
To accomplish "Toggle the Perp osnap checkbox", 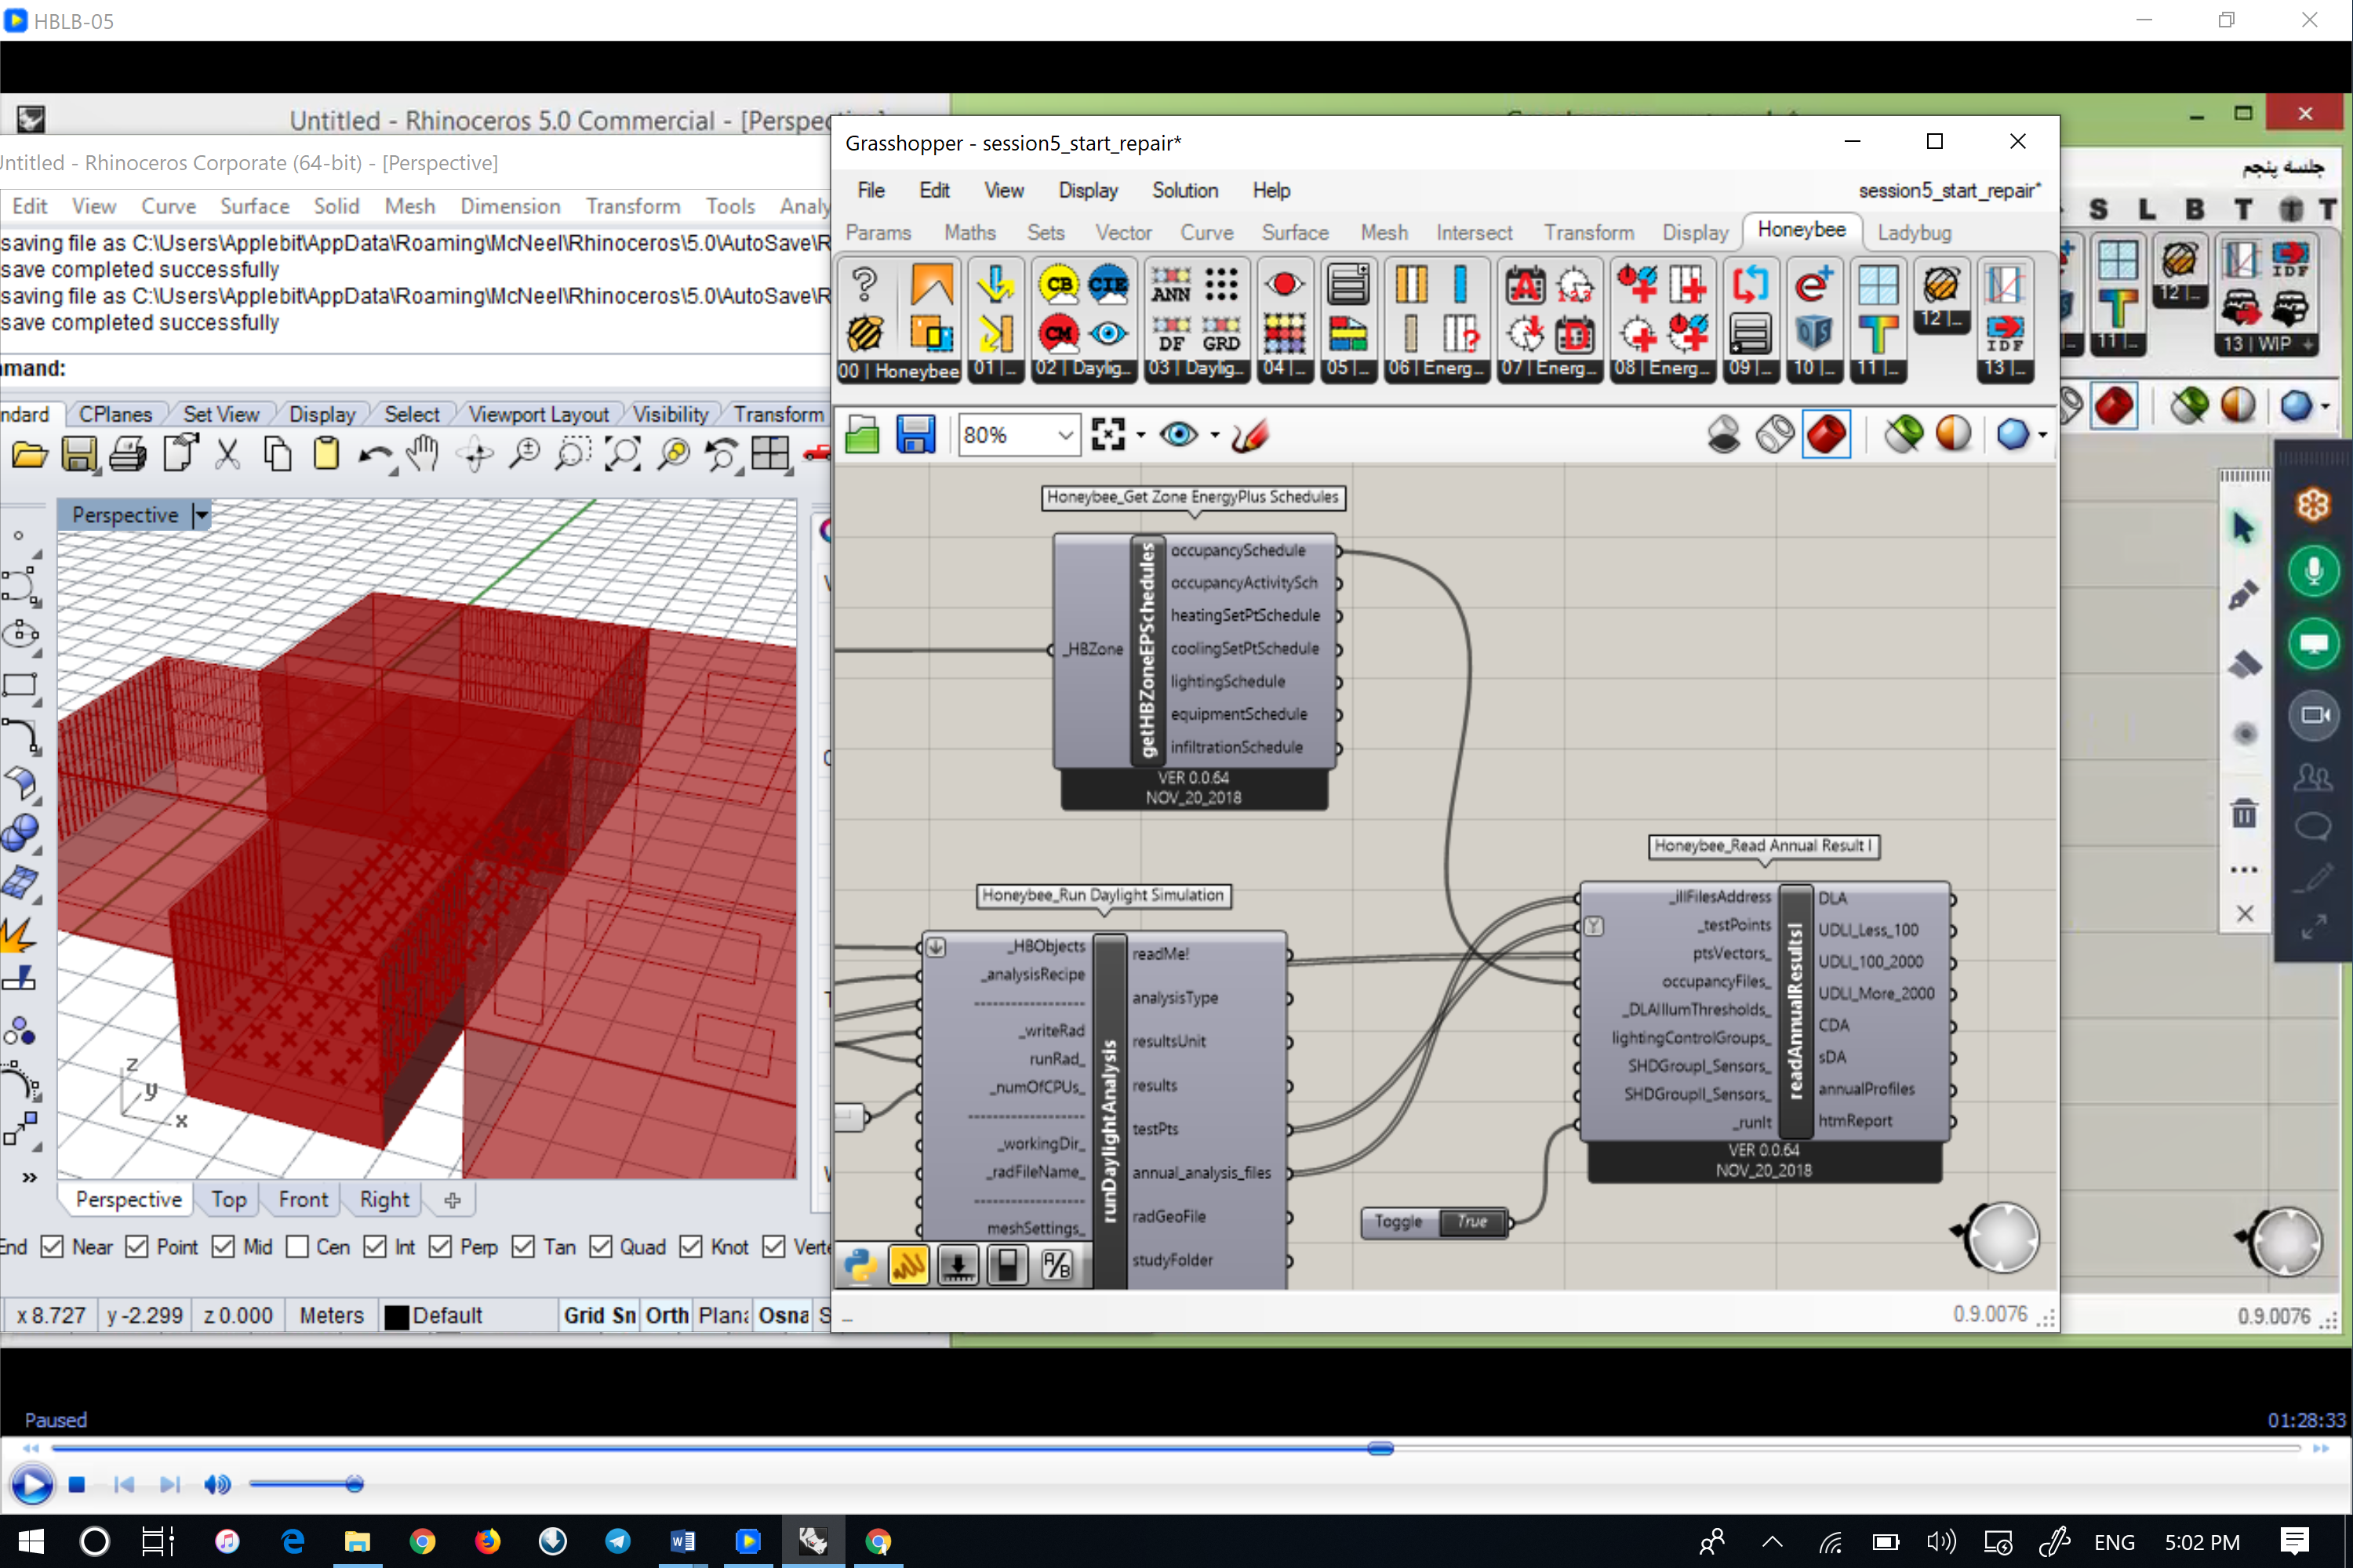I will 440,1246.
